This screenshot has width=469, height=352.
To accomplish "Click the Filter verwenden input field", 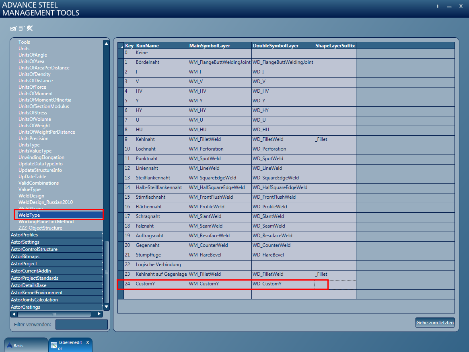I will point(81,325).
